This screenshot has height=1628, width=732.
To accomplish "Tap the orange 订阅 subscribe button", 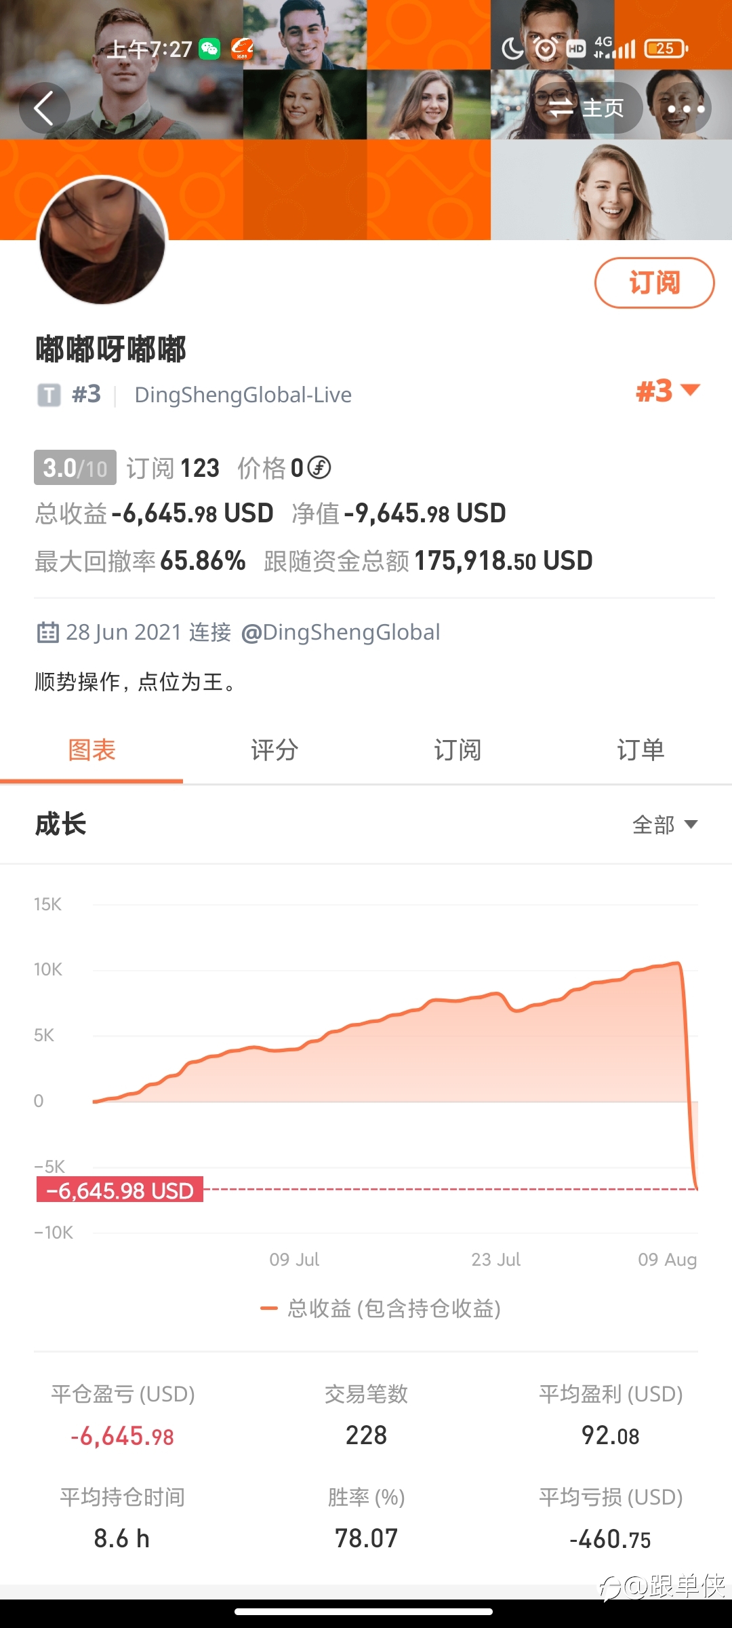I will coord(655,283).
